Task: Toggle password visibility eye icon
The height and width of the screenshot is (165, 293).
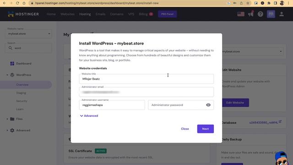Action: coord(208,105)
